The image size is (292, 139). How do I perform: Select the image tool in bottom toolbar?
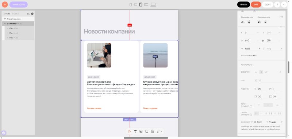tap(141, 131)
